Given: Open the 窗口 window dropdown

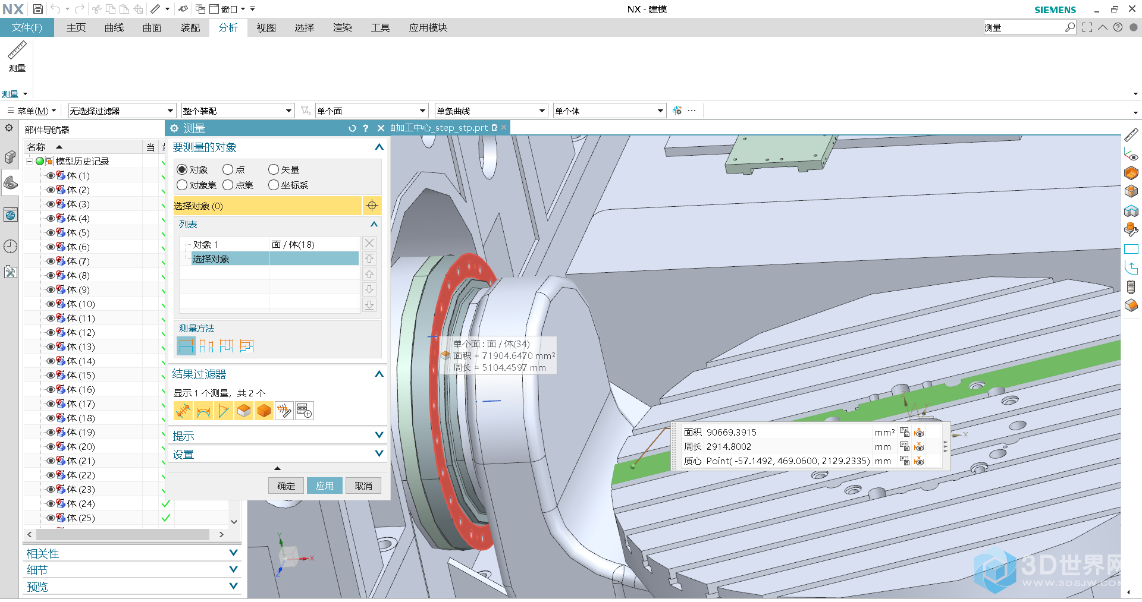Looking at the screenshot, I should [228, 9].
